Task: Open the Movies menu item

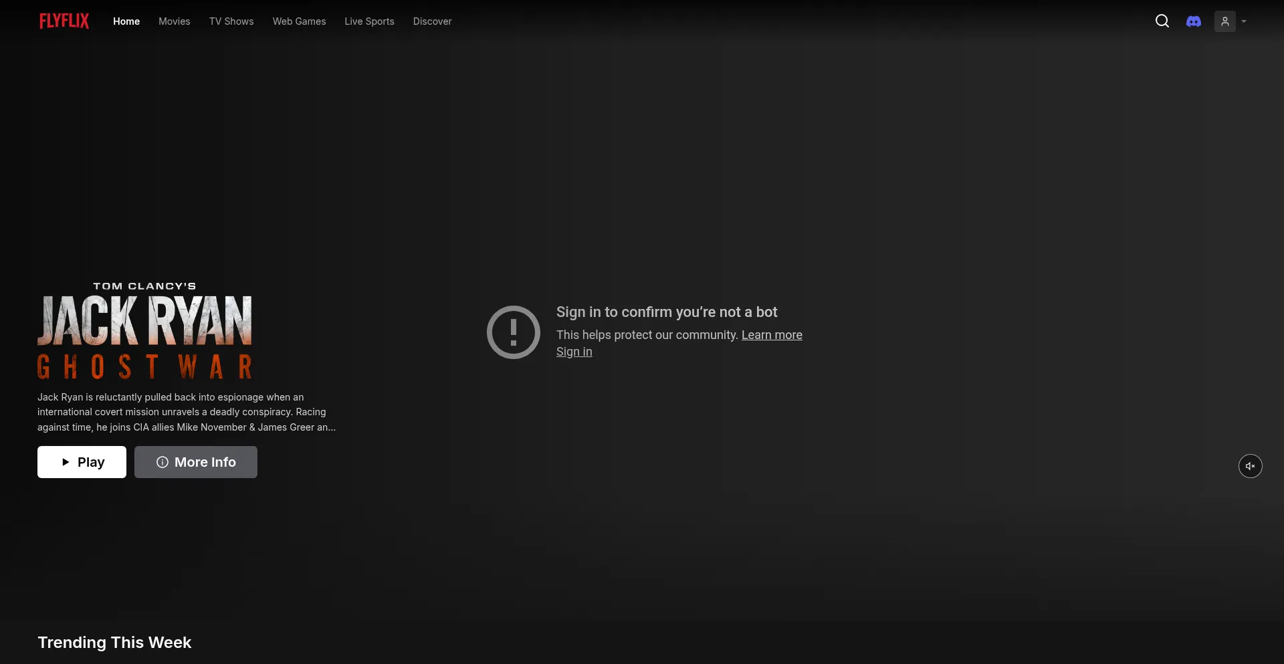Action: click(175, 21)
